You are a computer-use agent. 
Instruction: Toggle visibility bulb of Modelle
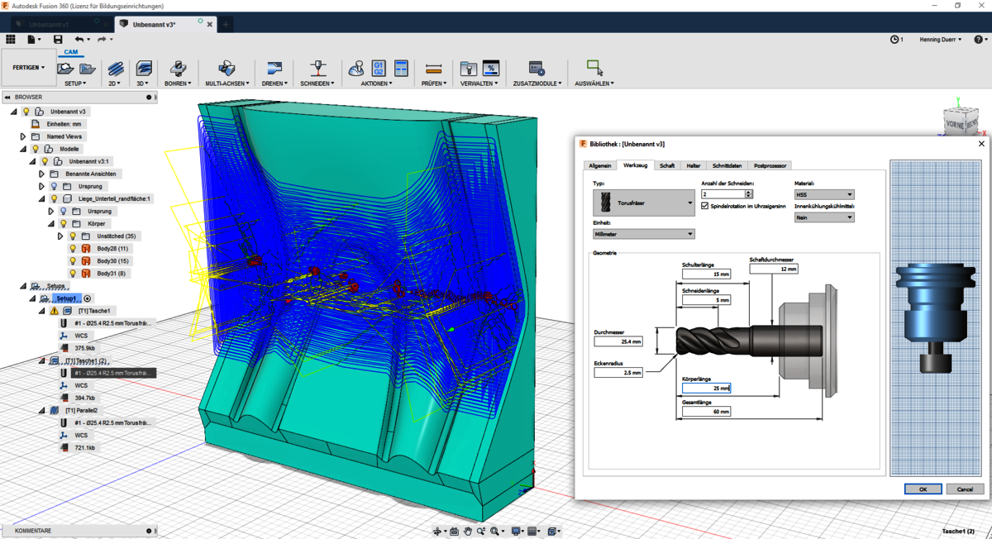click(36, 149)
